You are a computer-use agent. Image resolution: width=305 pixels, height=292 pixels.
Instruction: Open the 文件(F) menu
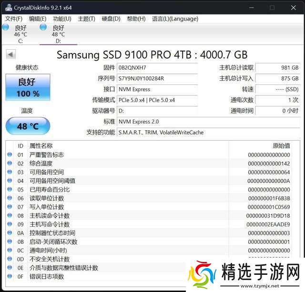(x=14, y=19)
